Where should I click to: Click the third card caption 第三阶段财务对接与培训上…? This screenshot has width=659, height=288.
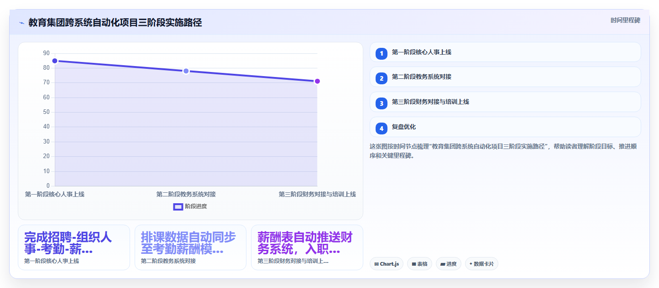(293, 261)
